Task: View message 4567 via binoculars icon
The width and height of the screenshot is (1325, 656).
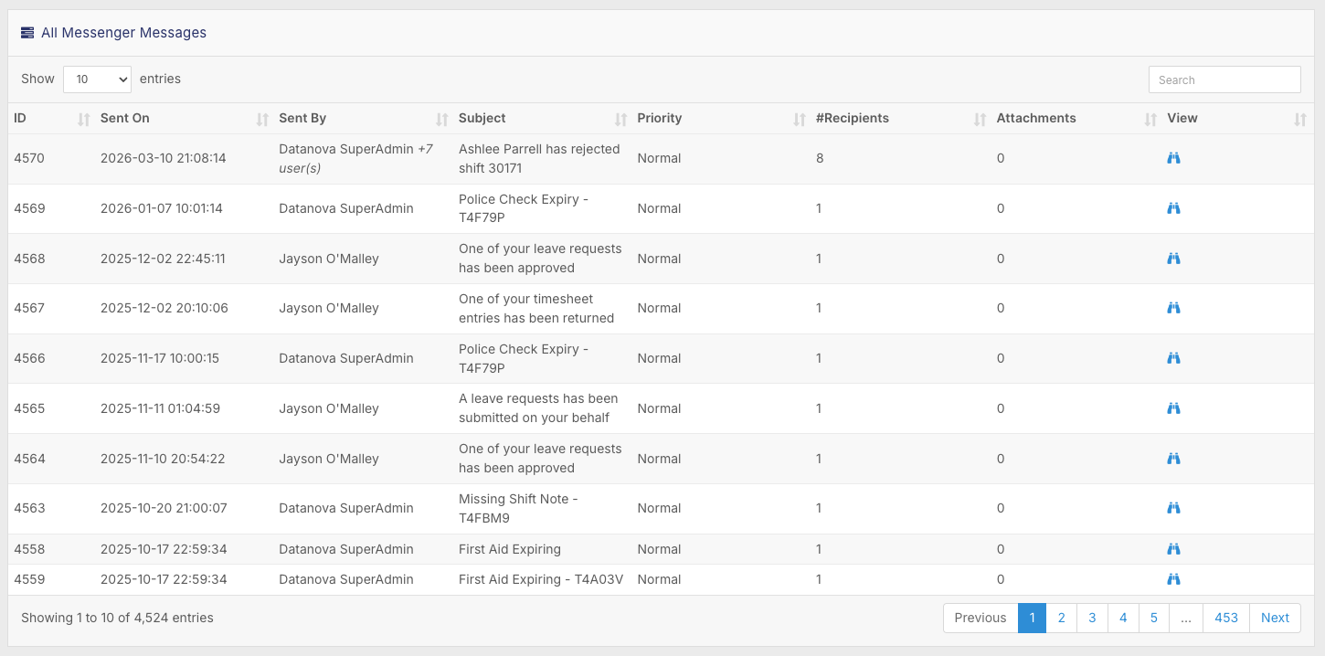Action: pyautogui.click(x=1174, y=308)
